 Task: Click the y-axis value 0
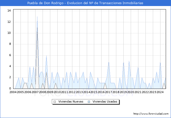(x=10, y=88)
